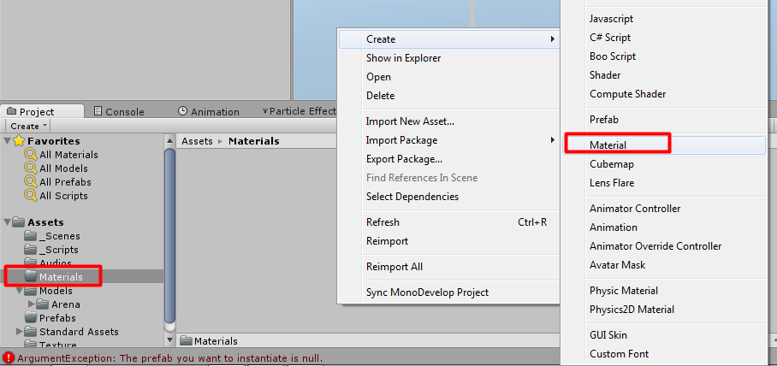Image resolution: width=777 pixels, height=366 pixels.
Task: Create a Compute Shader
Action: tap(628, 94)
